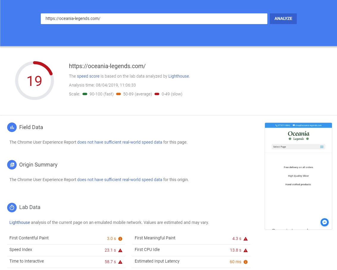Click the warning triangle for First CPU Idle
The image size is (337, 270).
tap(246, 250)
